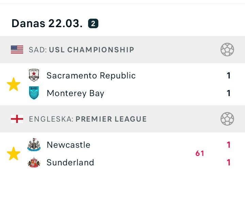Click the Monterey Bay club crest
The image size is (245, 198).
pyautogui.click(x=34, y=93)
